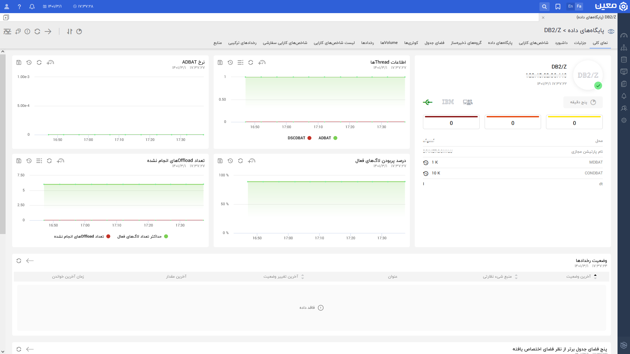Refresh the Thread information chart
The image size is (630, 354).
coord(251,62)
